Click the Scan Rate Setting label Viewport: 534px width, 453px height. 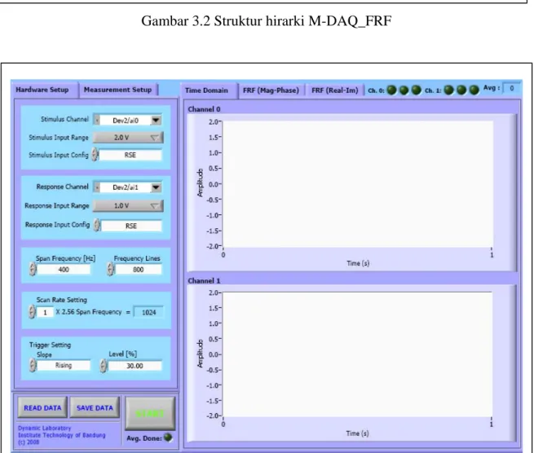[62, 300]
